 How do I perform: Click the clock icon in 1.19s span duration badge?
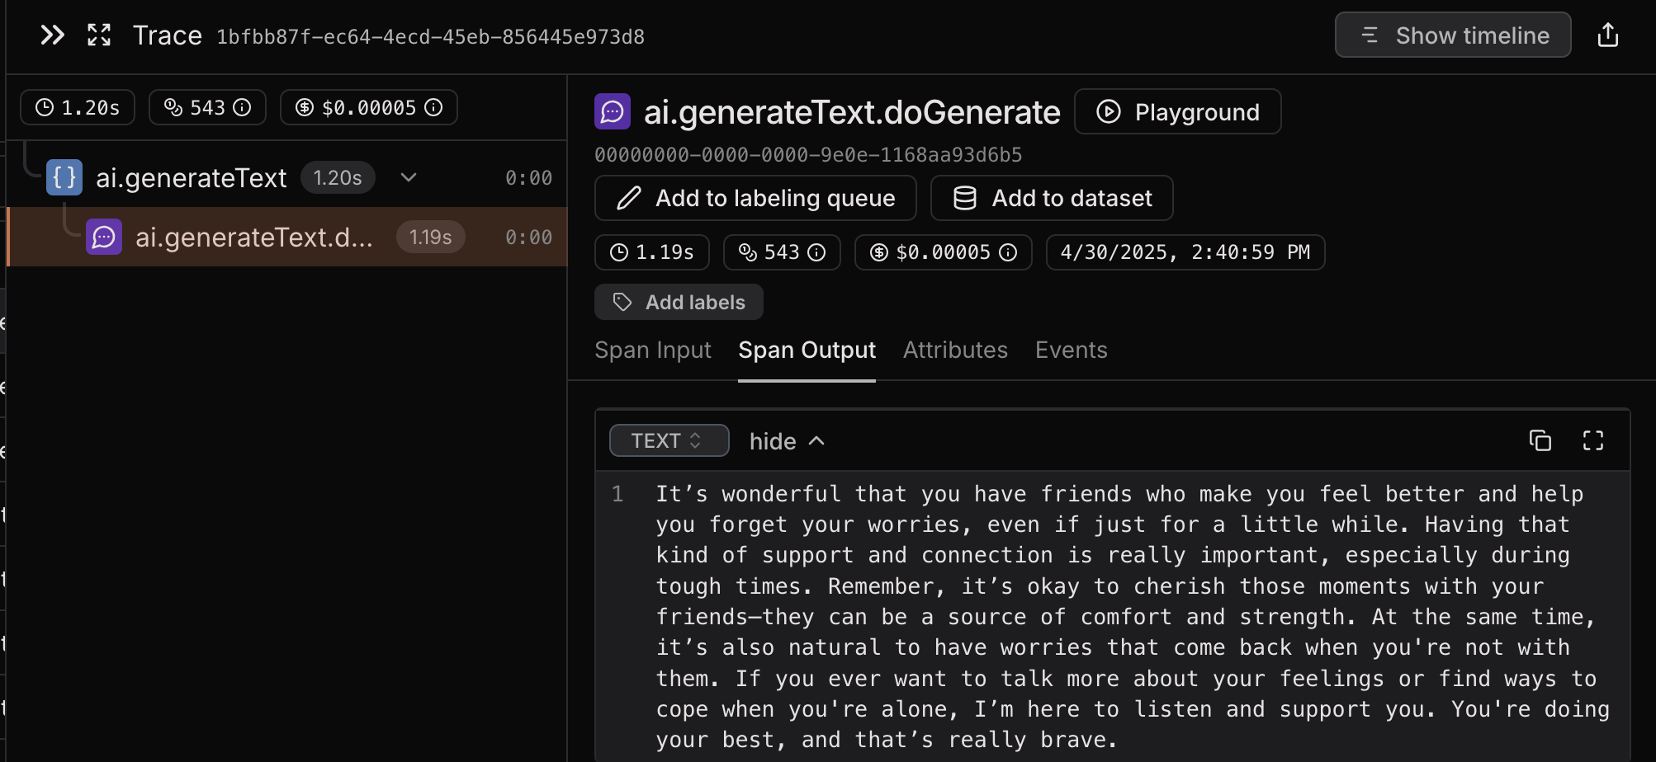[x=619, y=252]
